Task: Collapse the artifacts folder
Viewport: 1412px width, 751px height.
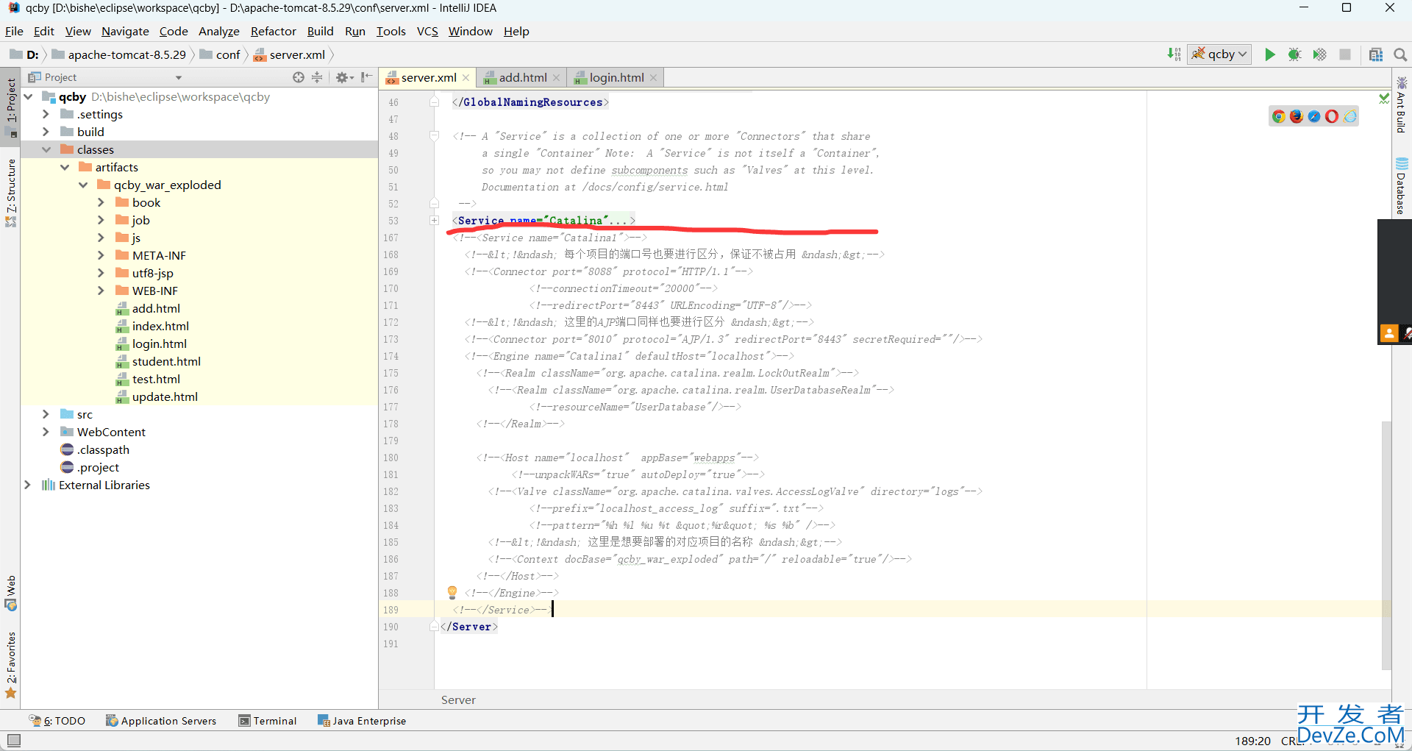Action: (65, 167)
